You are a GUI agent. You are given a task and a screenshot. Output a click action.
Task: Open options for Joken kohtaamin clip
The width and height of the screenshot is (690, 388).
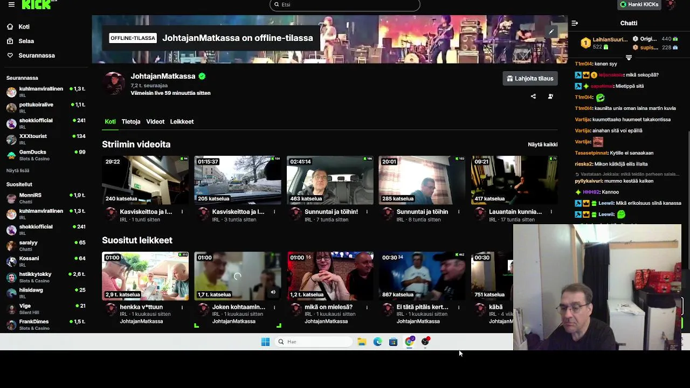(274, 307)
